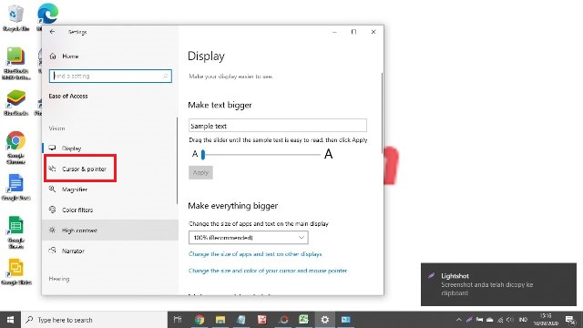Click the volume speaker tray icon
The height and width of the screenshot is (328, 583).
(x=510, y=320)
